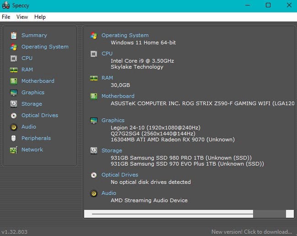
Task: Select Peripherals in the sidebar
Action: (36, 138)
